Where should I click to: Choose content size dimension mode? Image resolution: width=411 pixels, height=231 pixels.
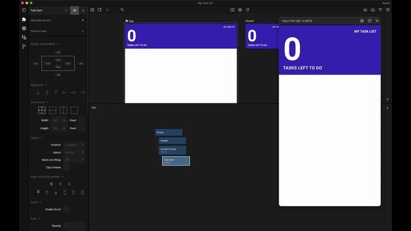tap(74, 110)
